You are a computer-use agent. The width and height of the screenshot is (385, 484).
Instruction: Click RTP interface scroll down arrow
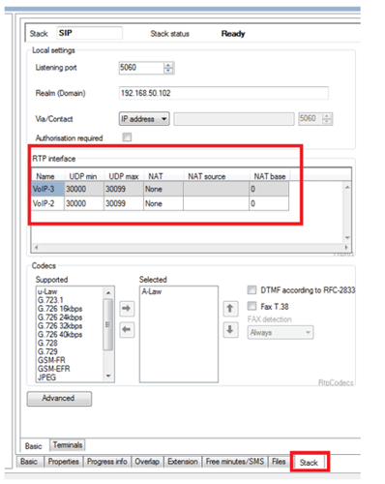347,238
